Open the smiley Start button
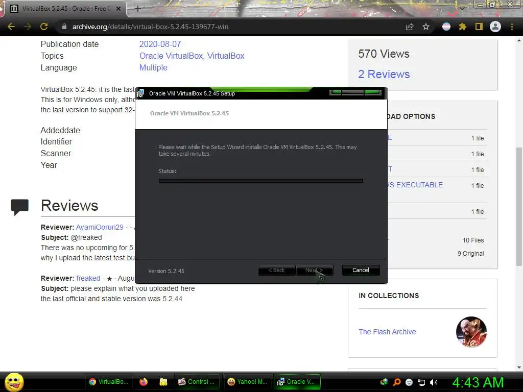Screen dimensions: 523x392 pyautogui.click(x=14, y=382)
